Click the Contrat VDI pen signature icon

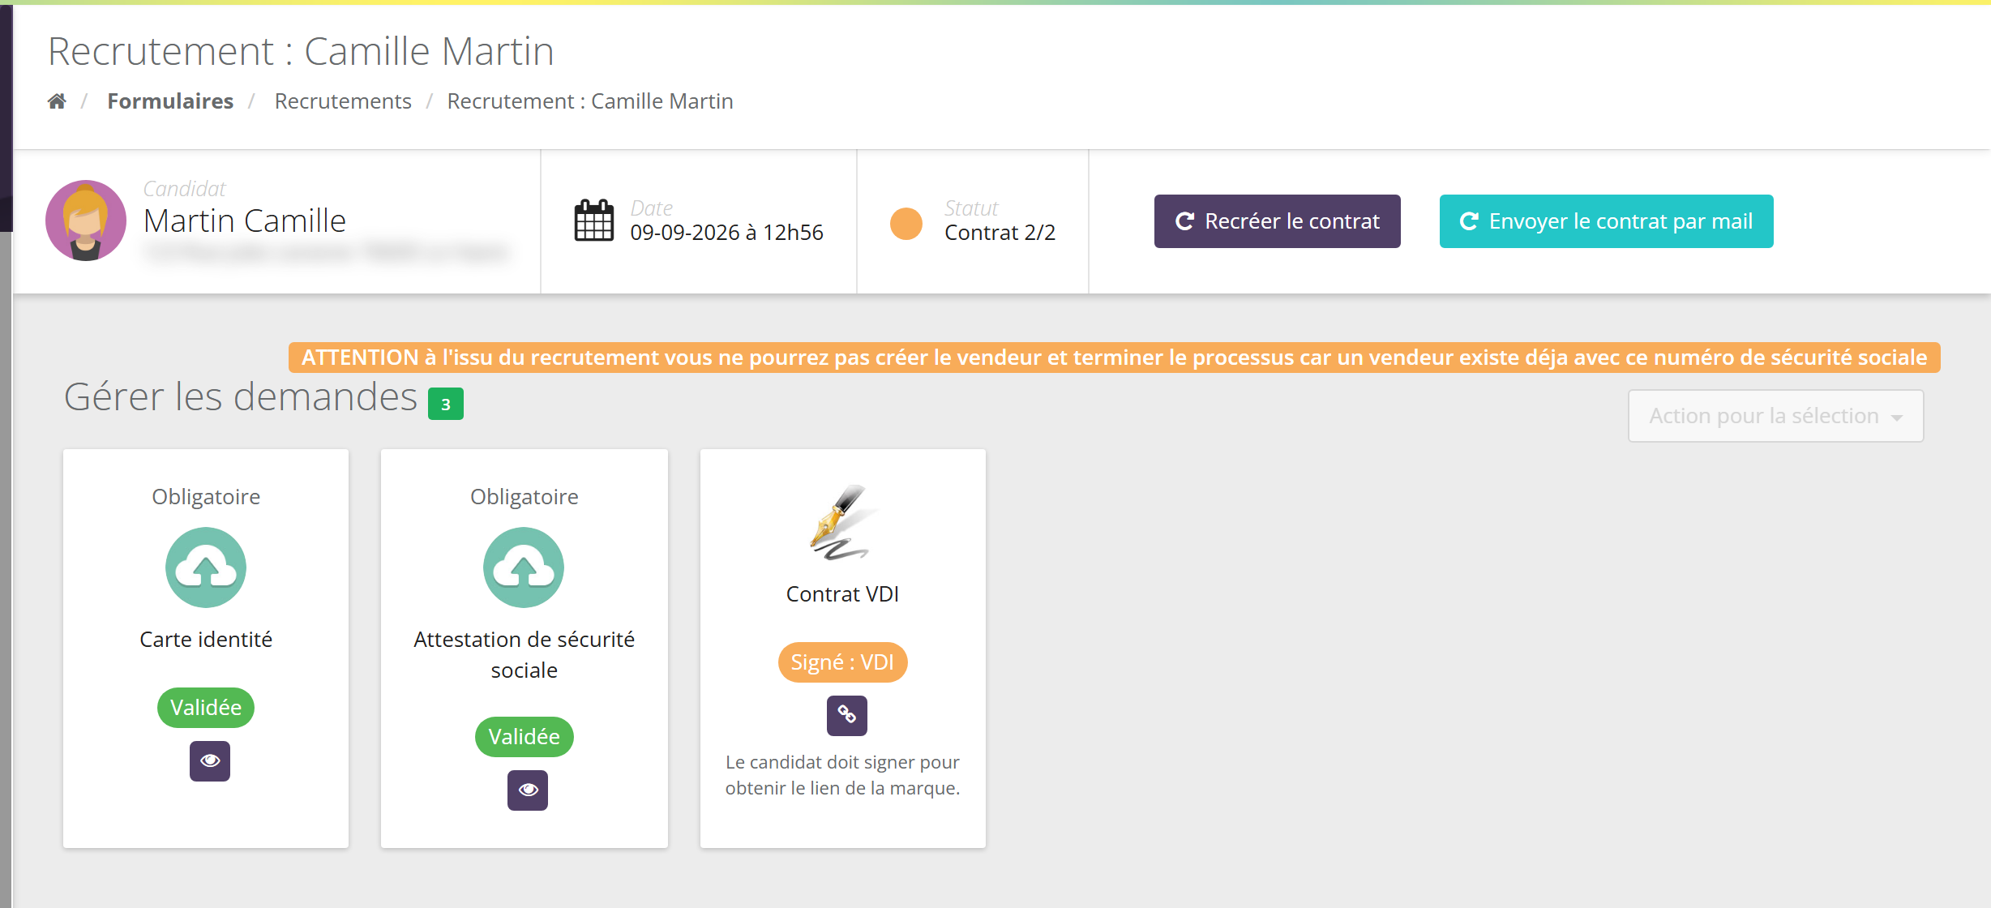843,522
